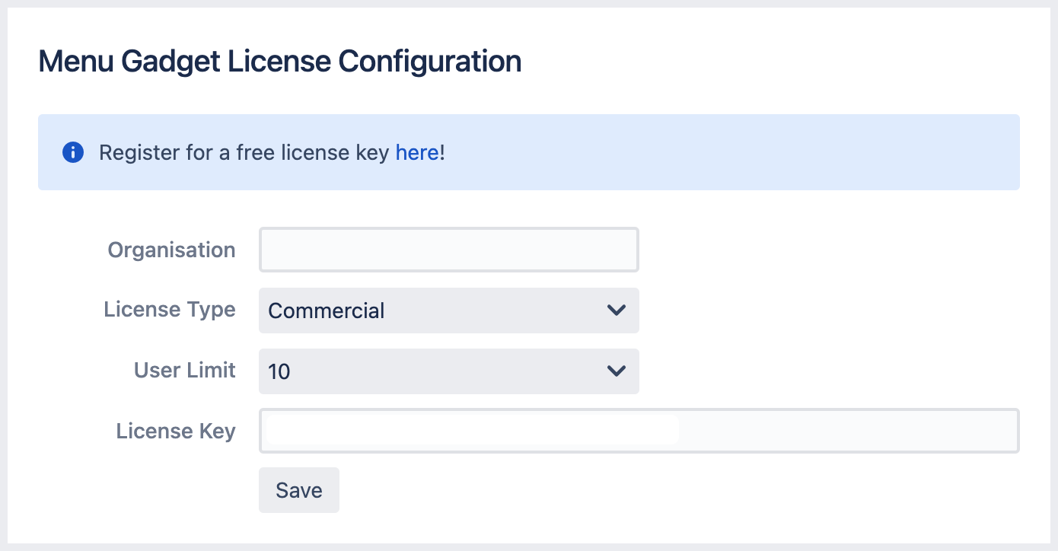Screen dimensions: 1058x551
Task: Click the Organisation field label
Action: pos(171,249)
